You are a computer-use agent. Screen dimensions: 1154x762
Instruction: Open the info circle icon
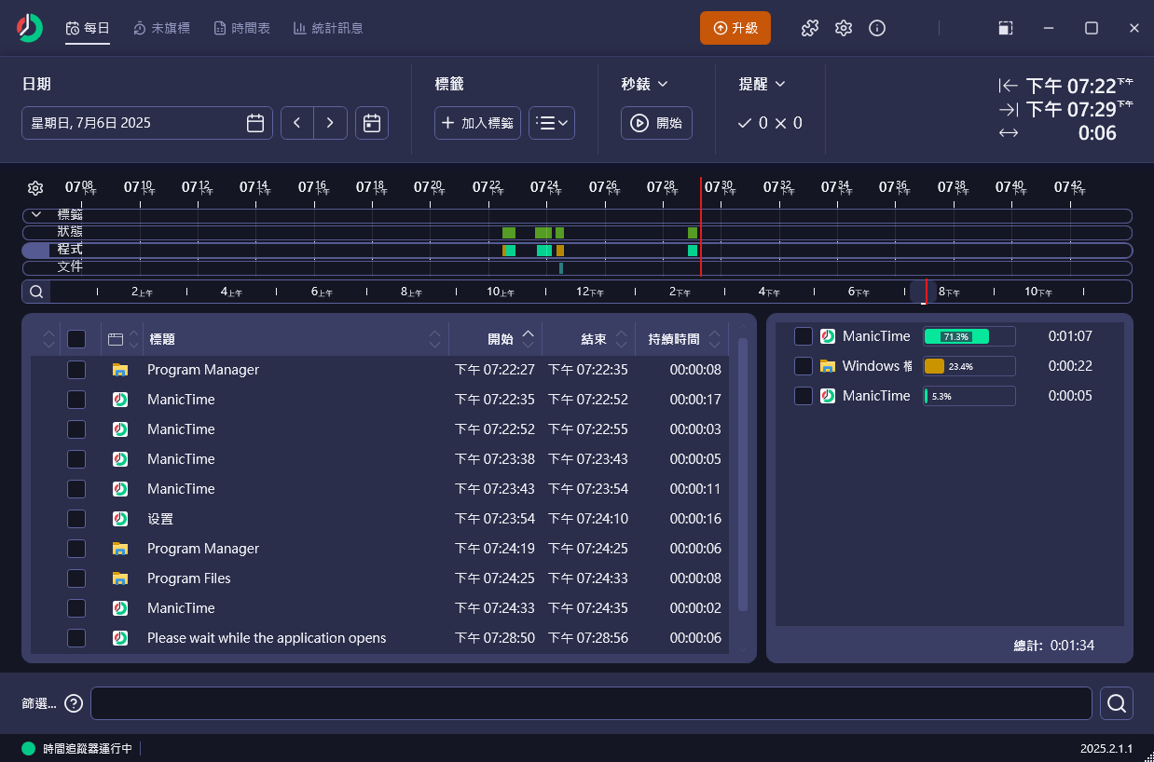(x=877, y=28)
